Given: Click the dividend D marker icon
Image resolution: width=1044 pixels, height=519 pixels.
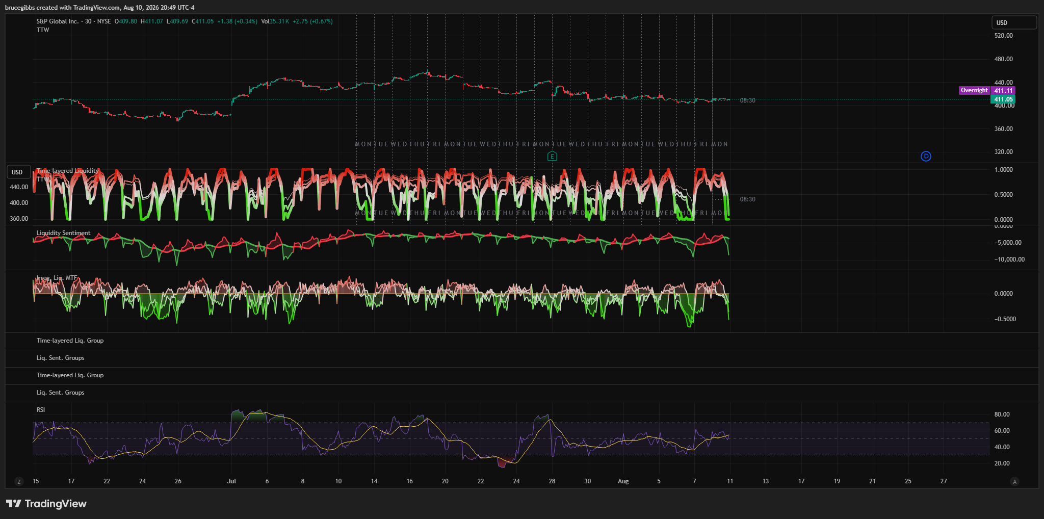Looking at the screenshot, I should coord(926,157).
